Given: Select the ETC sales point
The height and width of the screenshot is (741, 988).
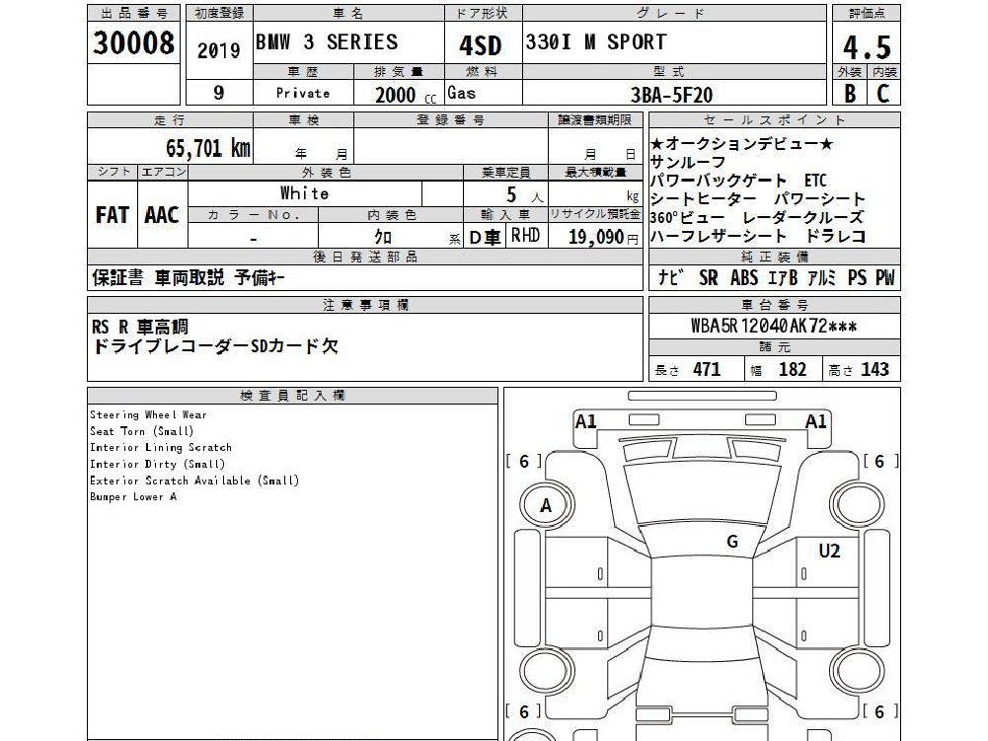Looking at the screenshot, I should 815,181.
